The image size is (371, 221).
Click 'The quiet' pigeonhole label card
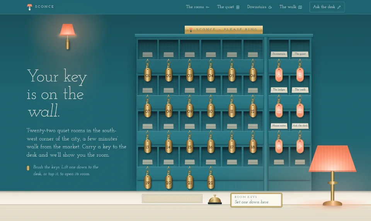(300, 54)
